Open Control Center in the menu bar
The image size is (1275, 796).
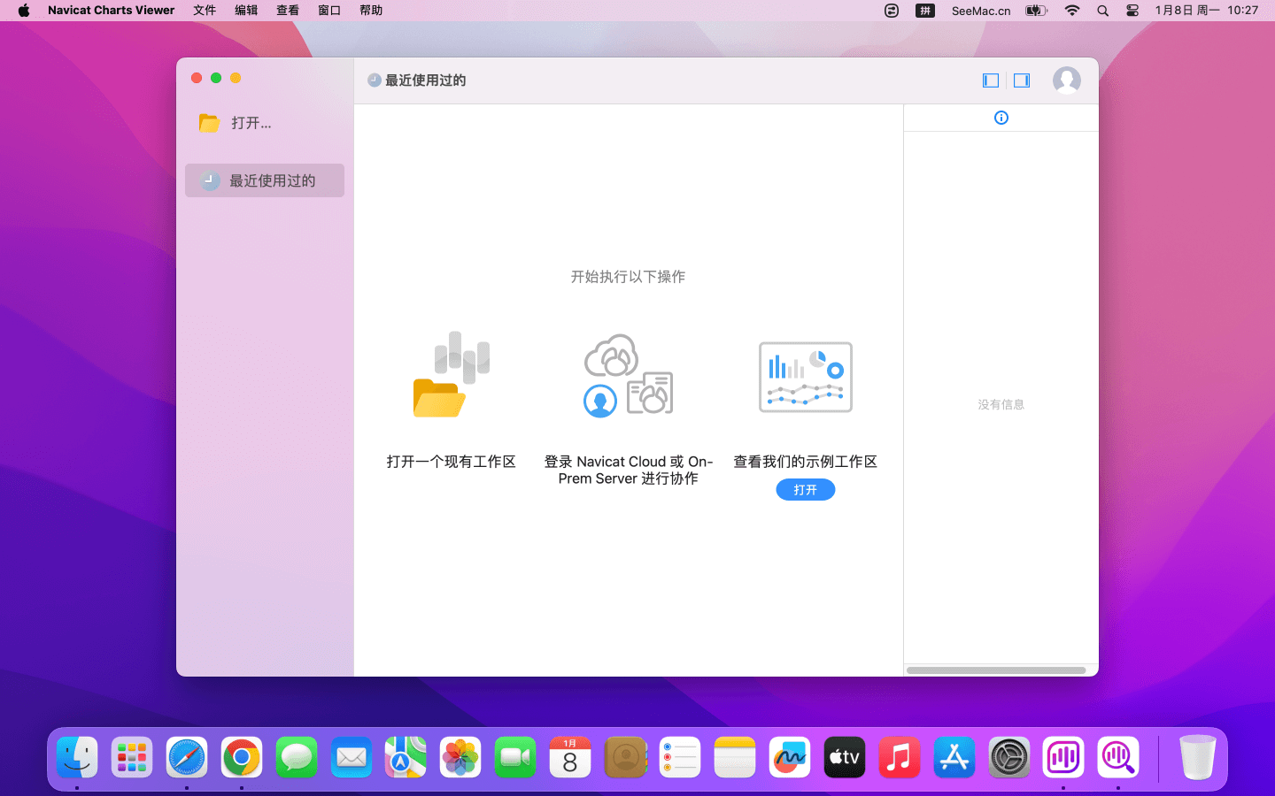1132,11
